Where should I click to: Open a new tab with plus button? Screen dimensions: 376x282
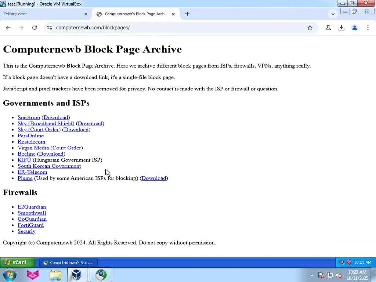(187, 14)
